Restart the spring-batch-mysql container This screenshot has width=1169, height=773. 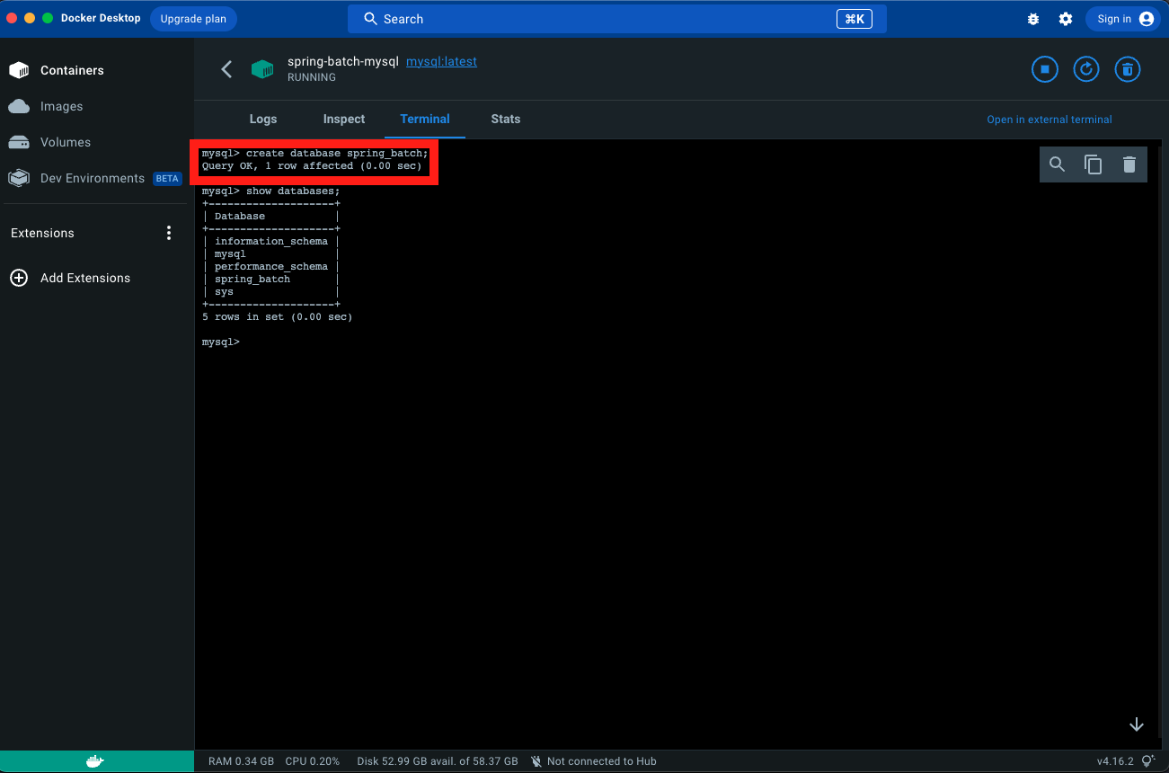pyautogui.click(x=1086, y=69)
